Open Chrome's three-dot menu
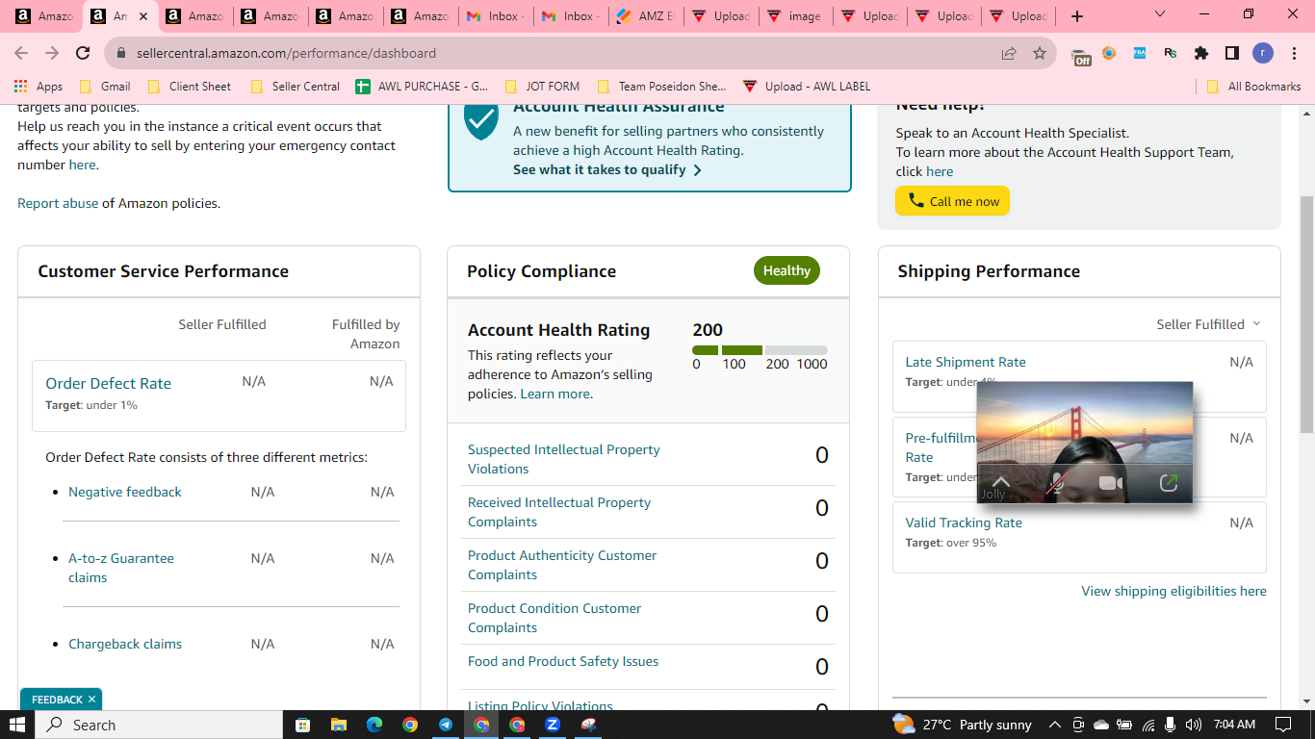The height and width of the screenshot is (739, 1315). pyautogui.click(x=1294, y=53)
